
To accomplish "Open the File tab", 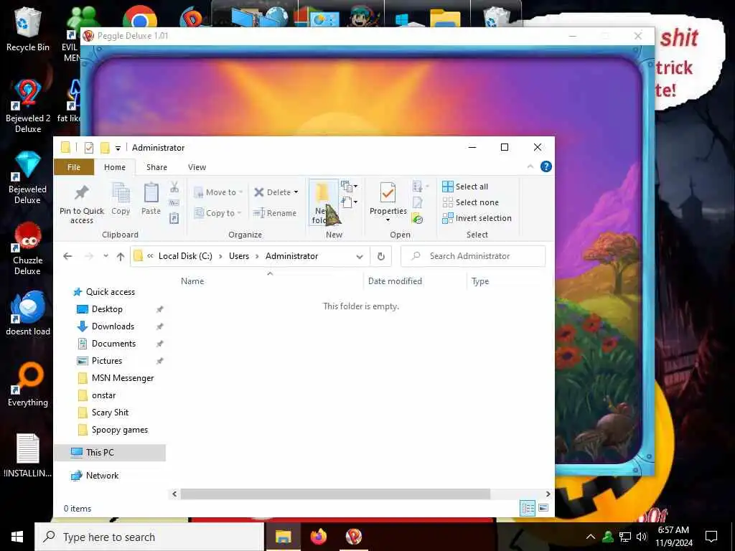I will click(74, 167).
